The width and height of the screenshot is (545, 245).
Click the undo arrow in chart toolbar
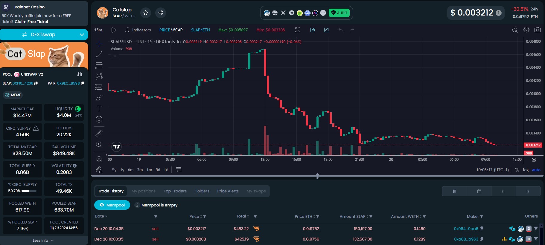pyautogui.click(x=340, y=30)
